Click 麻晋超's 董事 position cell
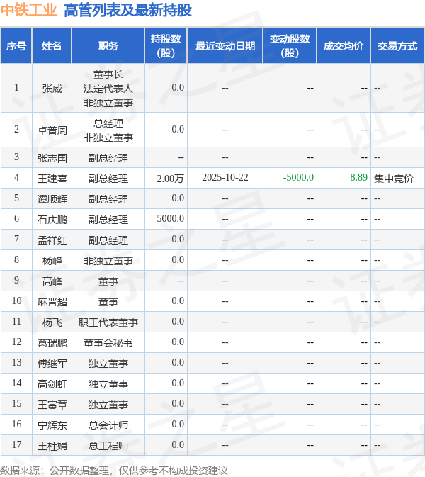Image resolution: width=425 pixels, height=477 pixels. [108, 302]
